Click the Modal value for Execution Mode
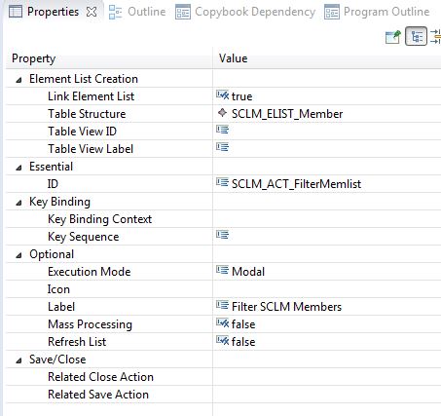The image size is (441, 416). [248, 272]
